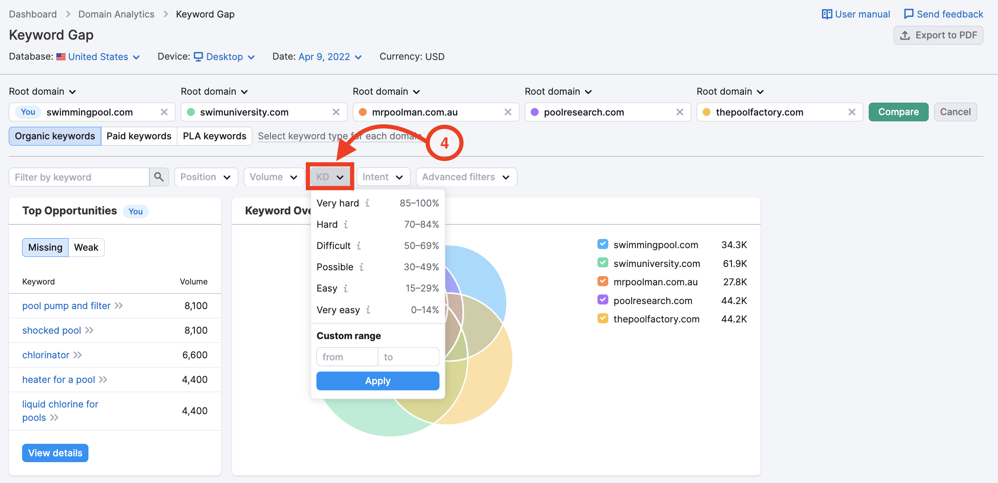Select the Paid keywords tab
The height and width of the screenshot is (483, 998).
pyautogui.click(x=139, y=136)
